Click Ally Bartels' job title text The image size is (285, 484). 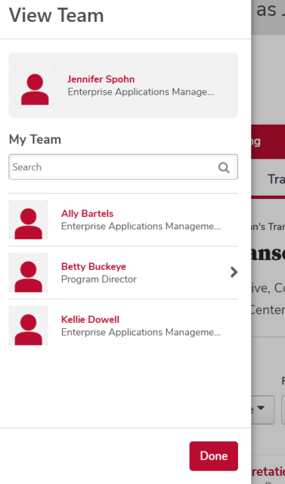point(141,226)
